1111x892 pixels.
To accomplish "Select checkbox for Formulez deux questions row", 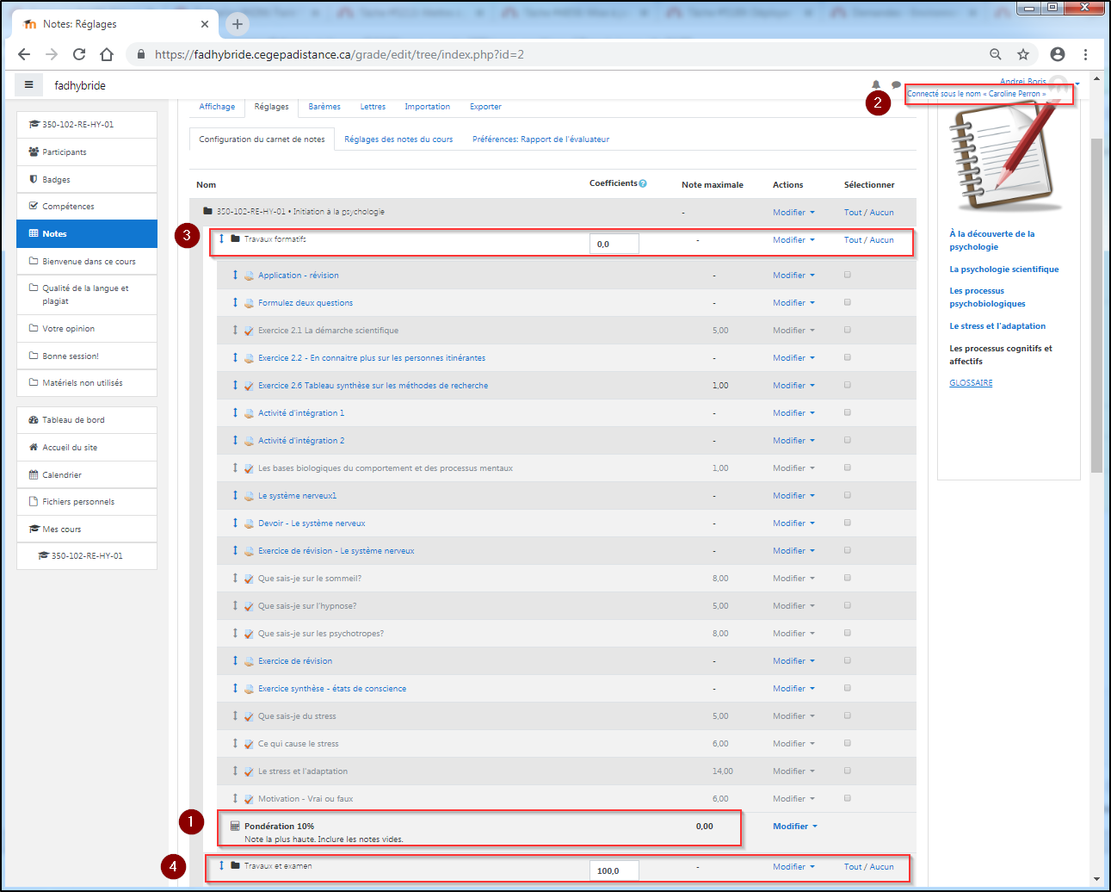I will coord(848,302).
